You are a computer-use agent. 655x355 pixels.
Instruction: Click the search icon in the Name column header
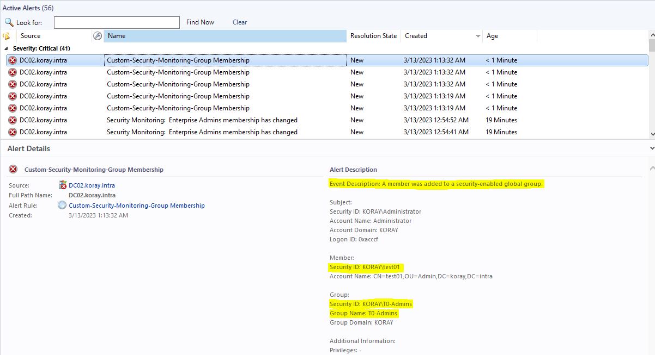pos(96,35)
